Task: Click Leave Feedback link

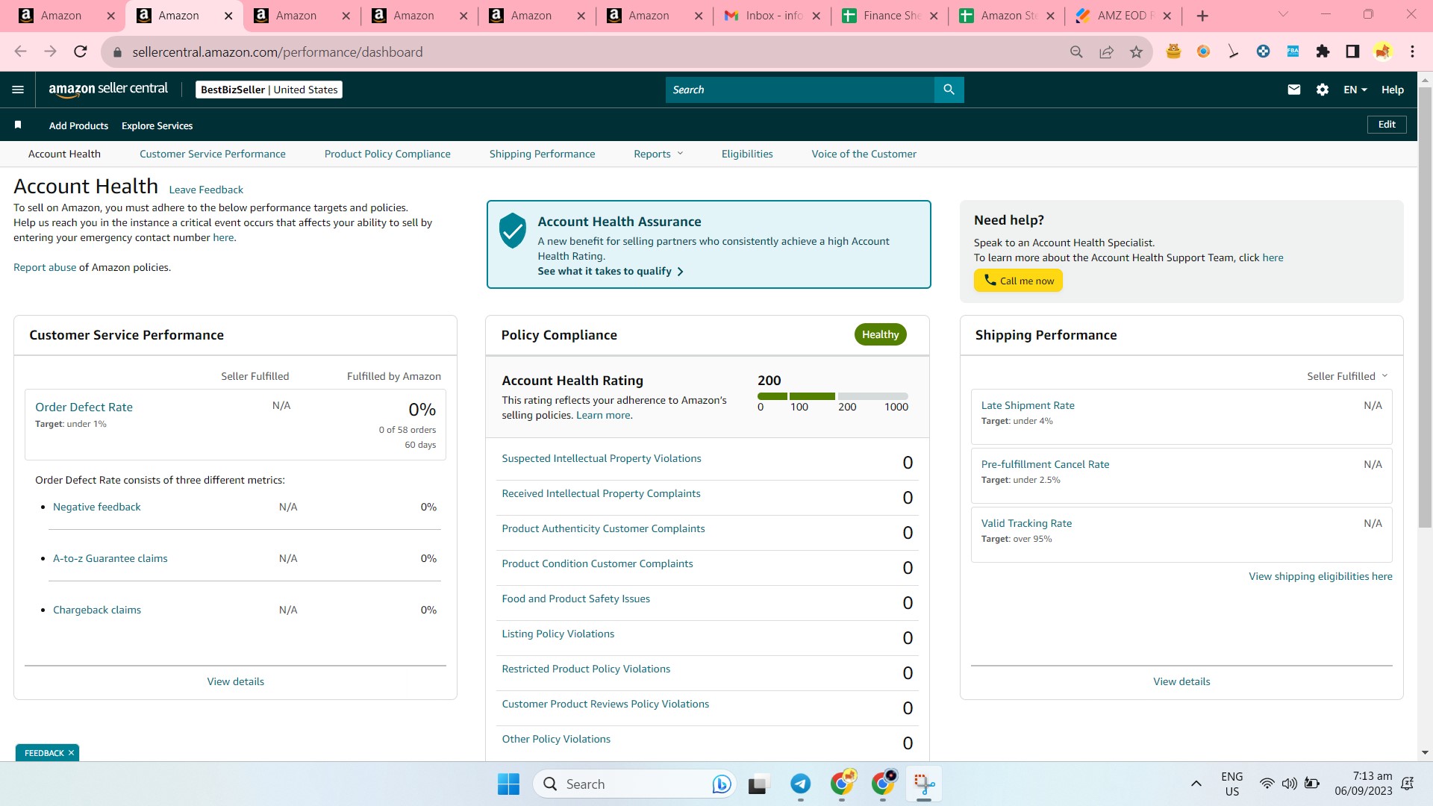Action: tap(206, 190)
